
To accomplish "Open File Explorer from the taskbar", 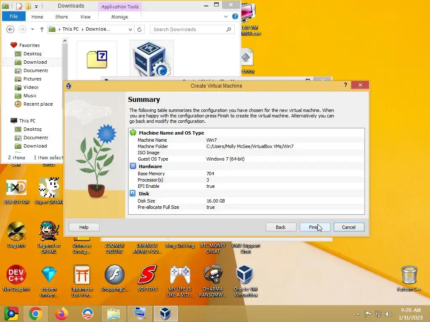I will tap(114, 314).
